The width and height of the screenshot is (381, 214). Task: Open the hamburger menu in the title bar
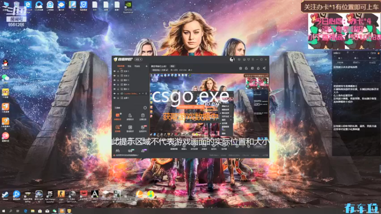253,60
